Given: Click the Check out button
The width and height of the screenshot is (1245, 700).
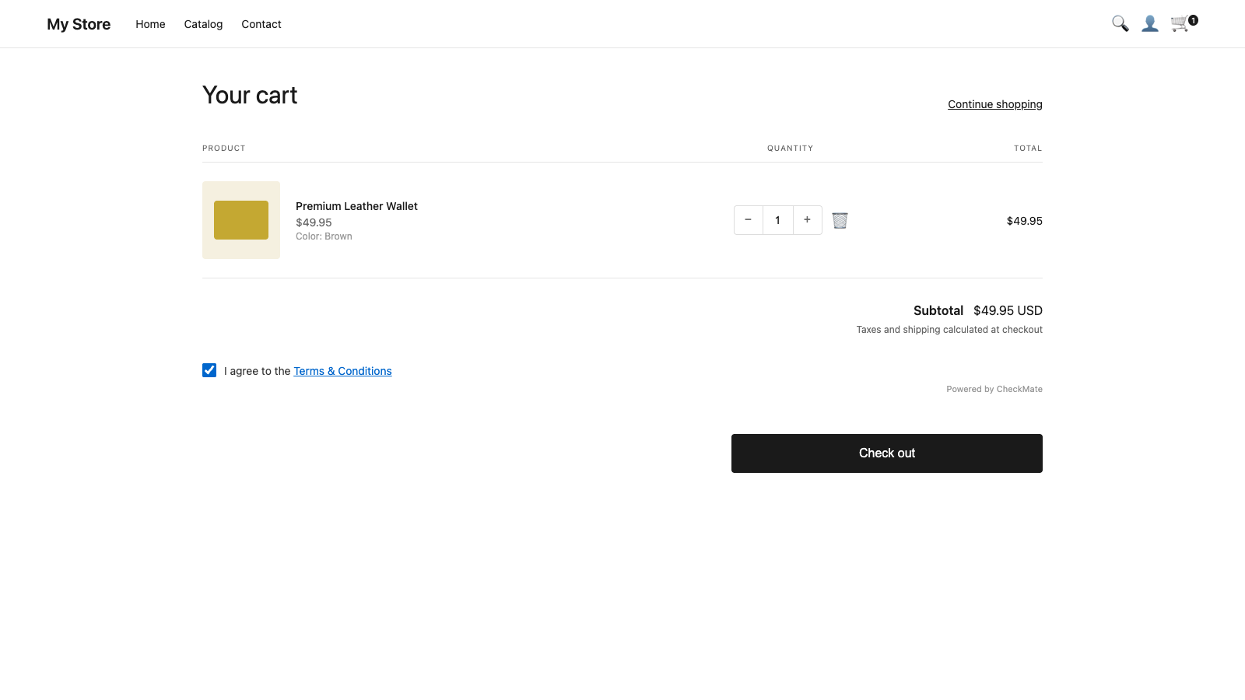Looking at the screenshot, I should pyautogui.click(x=886, y=453).
